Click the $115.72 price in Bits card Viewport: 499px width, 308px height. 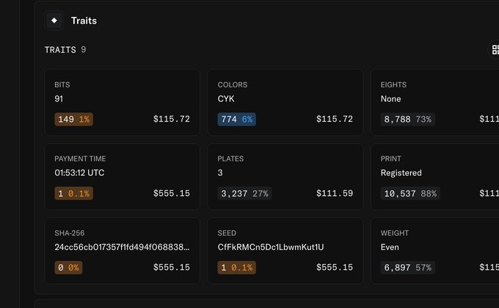(172, 119)
